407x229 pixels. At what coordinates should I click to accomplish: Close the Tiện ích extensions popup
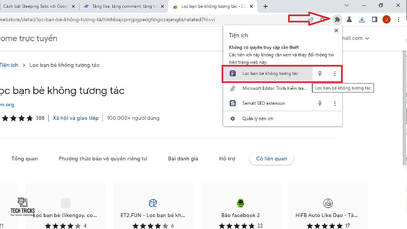(336, 31)
